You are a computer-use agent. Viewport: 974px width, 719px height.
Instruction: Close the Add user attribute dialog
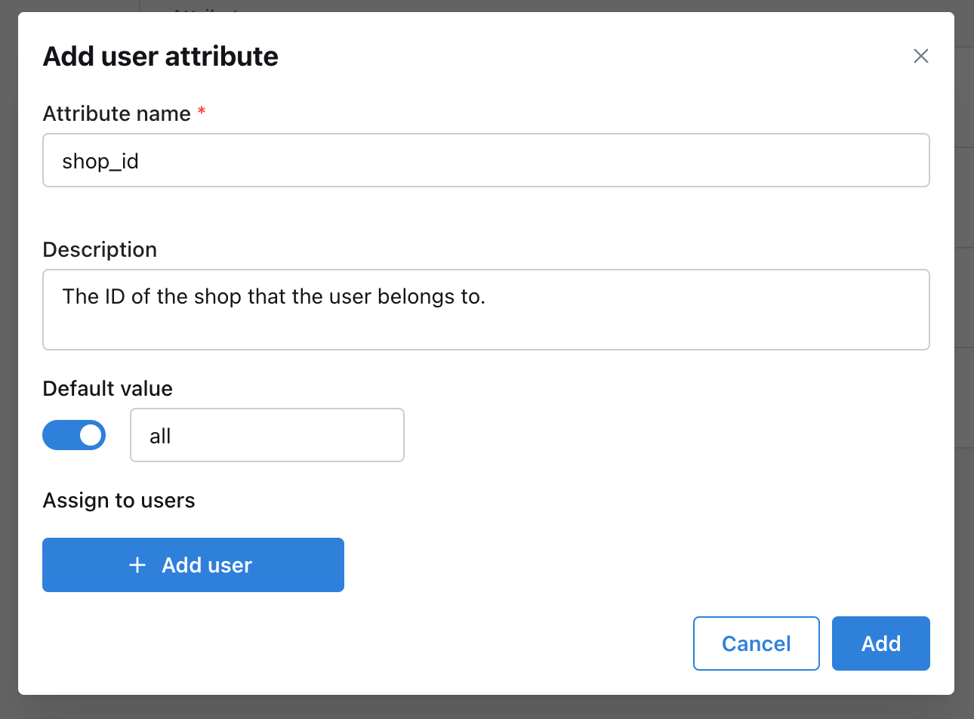(920, 56)
